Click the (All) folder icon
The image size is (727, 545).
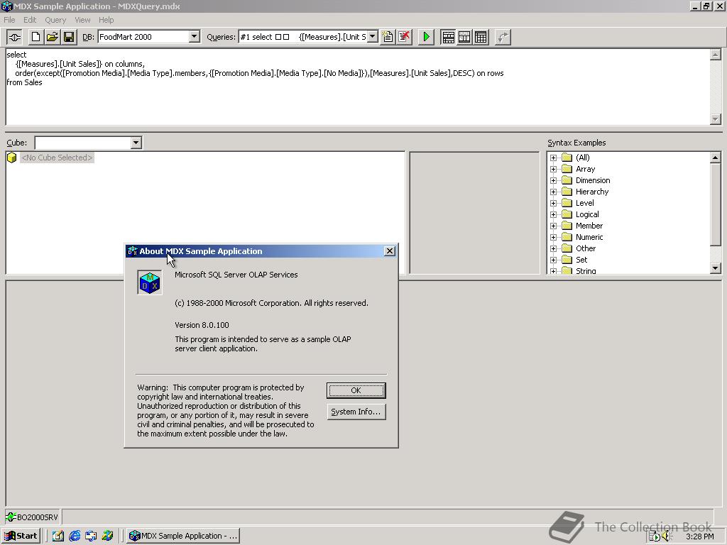pyautogui.click(x=567, y=158)
